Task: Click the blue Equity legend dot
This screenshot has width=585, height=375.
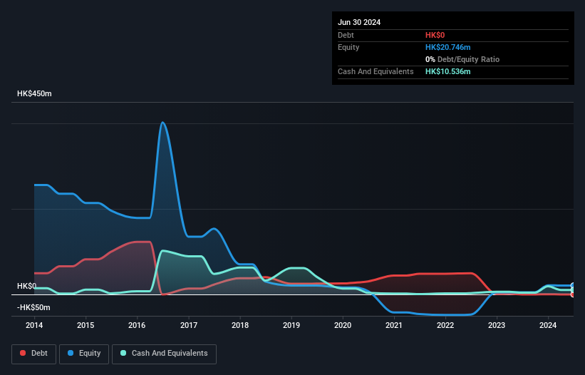Action: (71, 353)
